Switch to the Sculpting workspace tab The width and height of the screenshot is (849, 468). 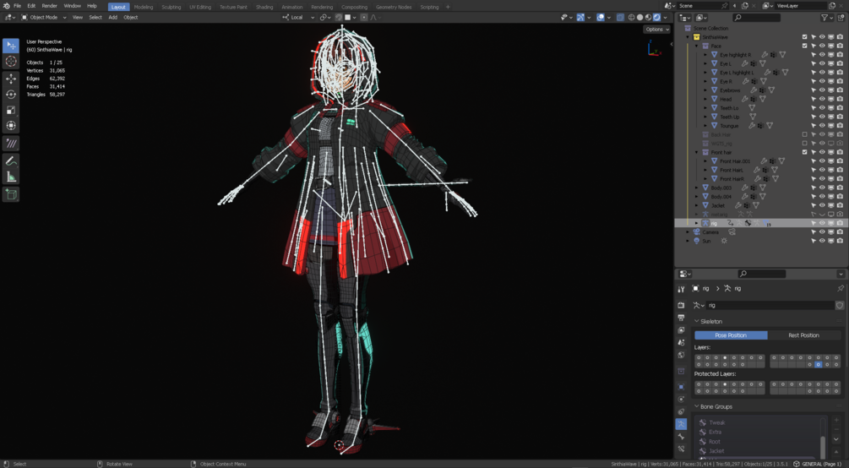click(x=171, y=7)
